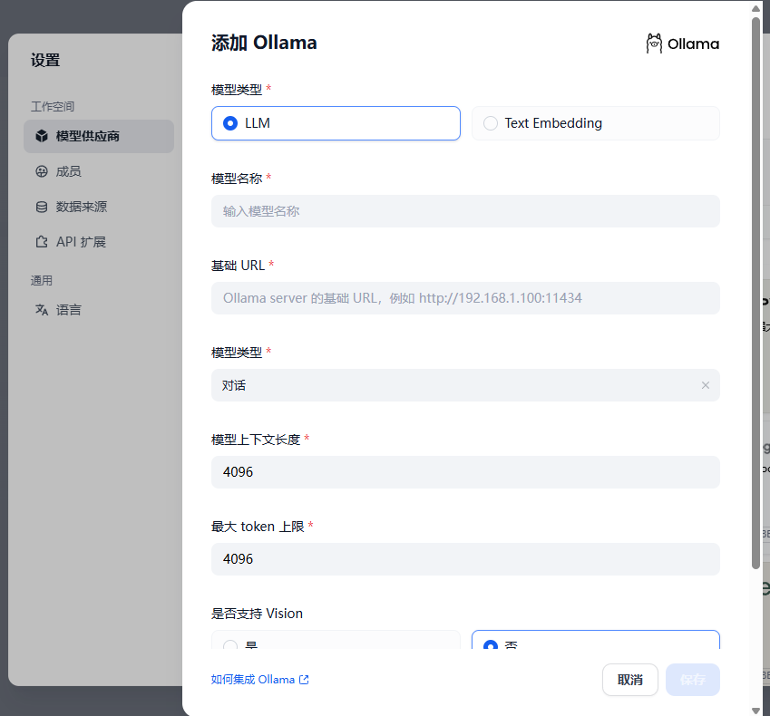Click the translate icon for 语言
The width and height of the screenshot is (770, 716).
tap(42, 310)
